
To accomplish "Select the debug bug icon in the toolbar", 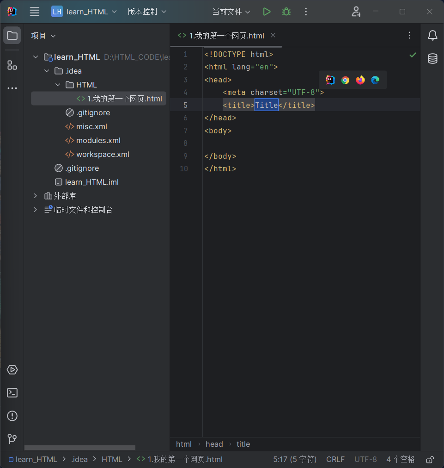I will (286, 12).
